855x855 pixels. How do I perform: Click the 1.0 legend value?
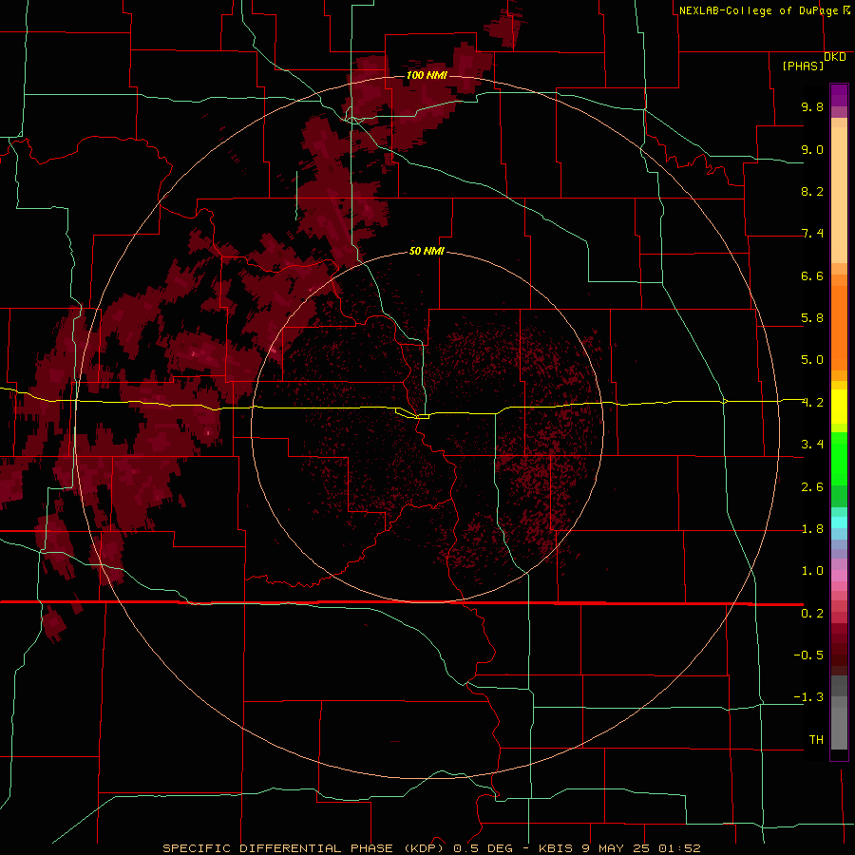point(812,571)
